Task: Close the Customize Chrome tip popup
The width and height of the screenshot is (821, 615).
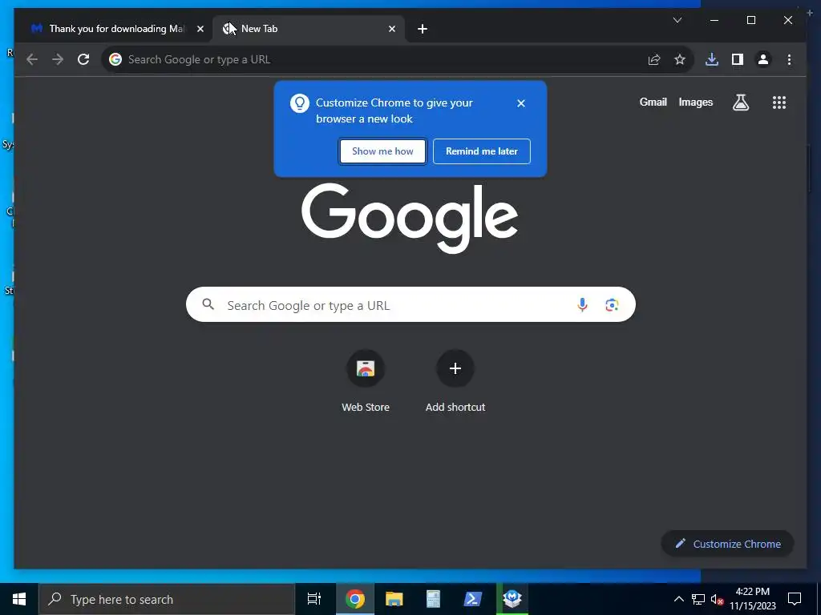Action: [x=521, y=103]
